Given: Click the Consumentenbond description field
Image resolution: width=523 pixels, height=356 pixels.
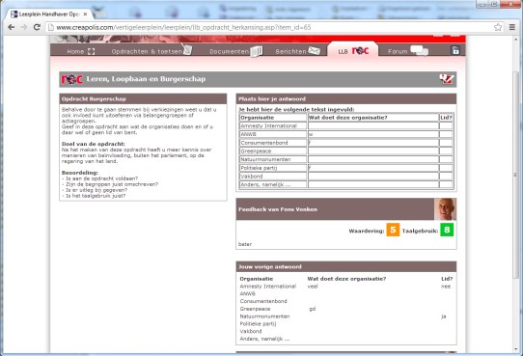Looking at the screenshot, I should click(x=372, y=143).
